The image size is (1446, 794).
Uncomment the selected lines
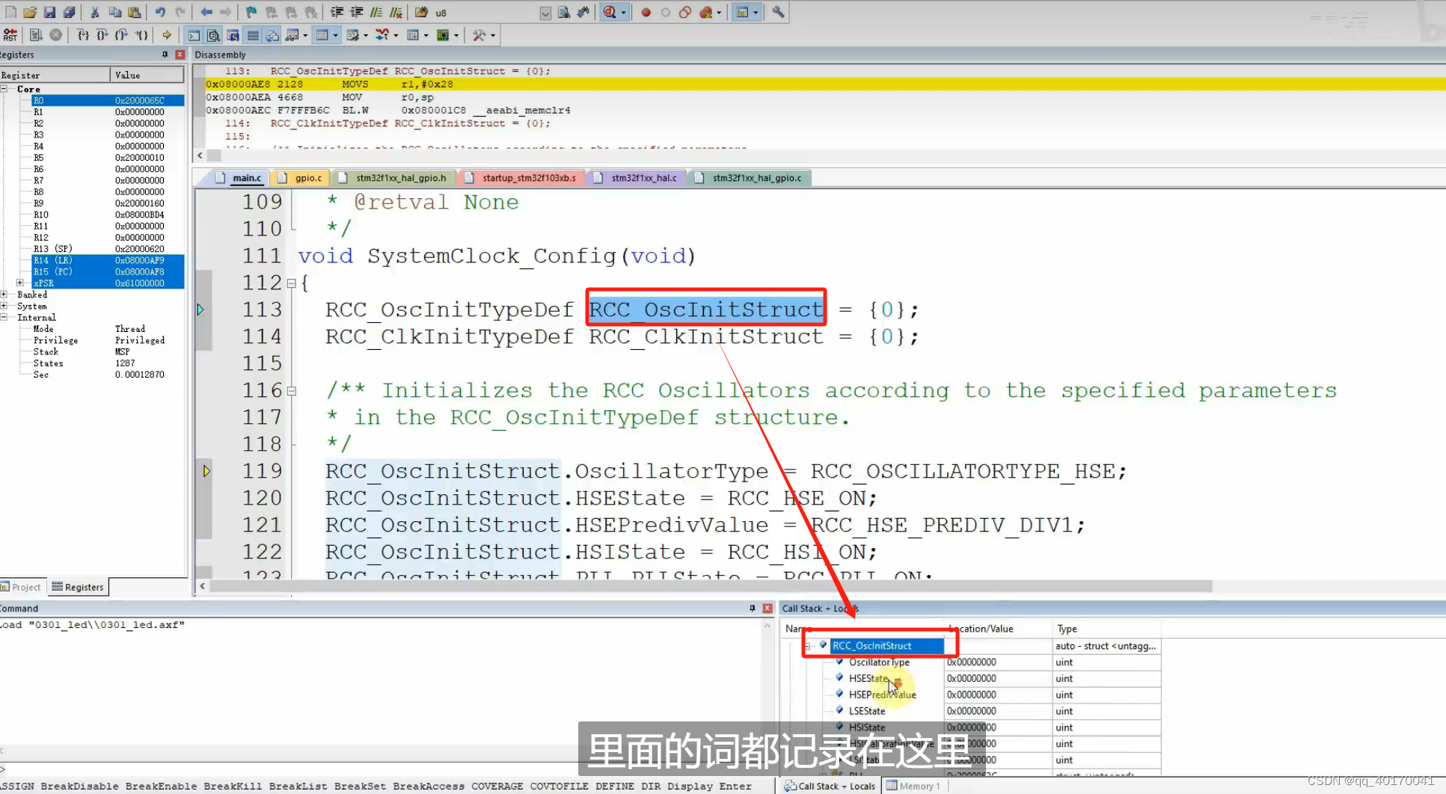pyautogui.click(x=396, y=12)
